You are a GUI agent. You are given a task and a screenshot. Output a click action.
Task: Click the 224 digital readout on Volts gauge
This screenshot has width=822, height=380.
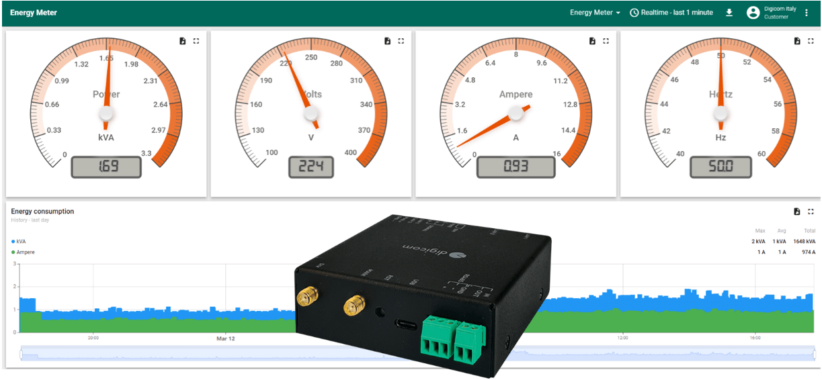[311, 167]
